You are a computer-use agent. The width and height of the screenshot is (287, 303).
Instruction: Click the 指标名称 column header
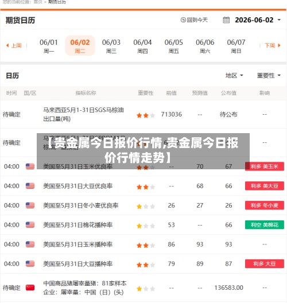point(86,93)
